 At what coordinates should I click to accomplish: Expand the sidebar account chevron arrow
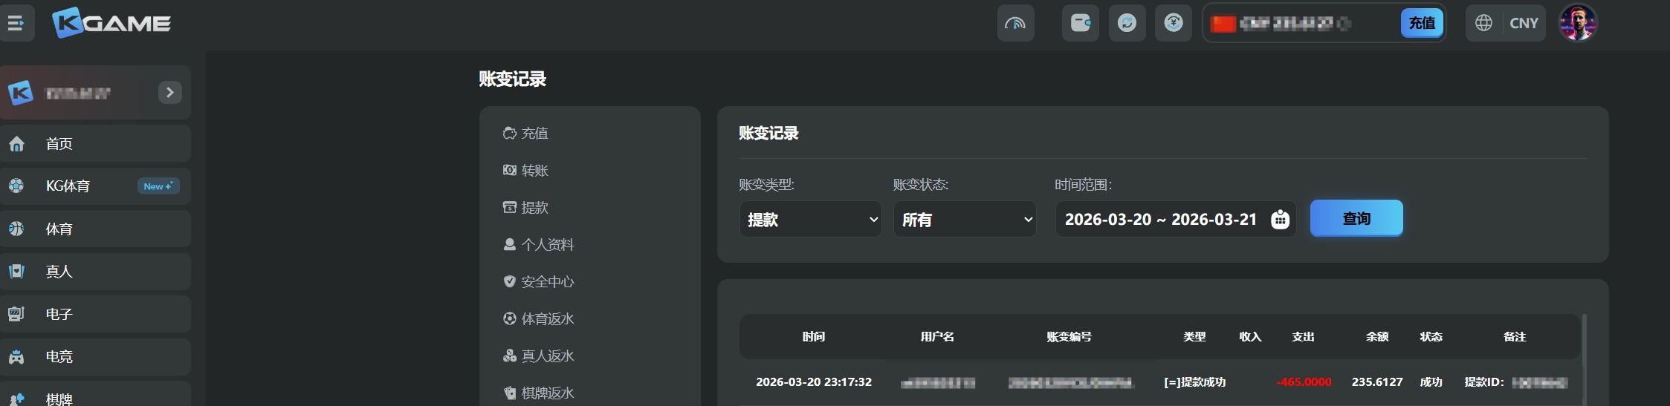pos(170,92)
